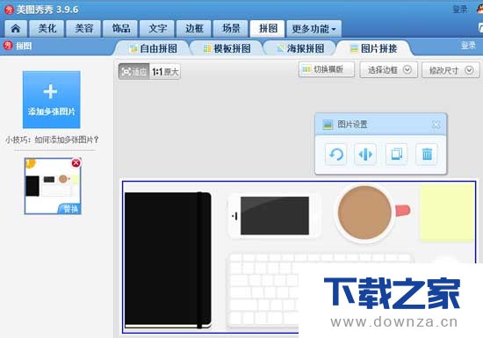Click the 切换横版 button

pos(327,69)
